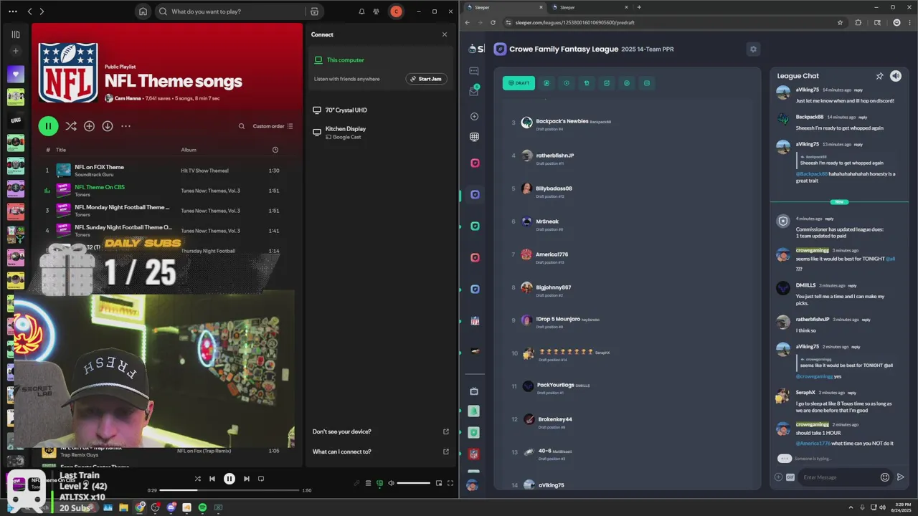This screenshot has width=918, height=516.
Task: Open Spotify notifications bell
Action: [x=361, y=11]
